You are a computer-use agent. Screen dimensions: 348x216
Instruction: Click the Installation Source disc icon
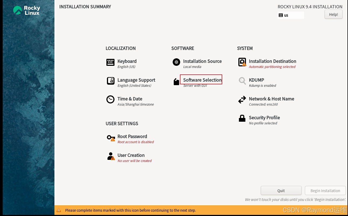coord(176,62)
